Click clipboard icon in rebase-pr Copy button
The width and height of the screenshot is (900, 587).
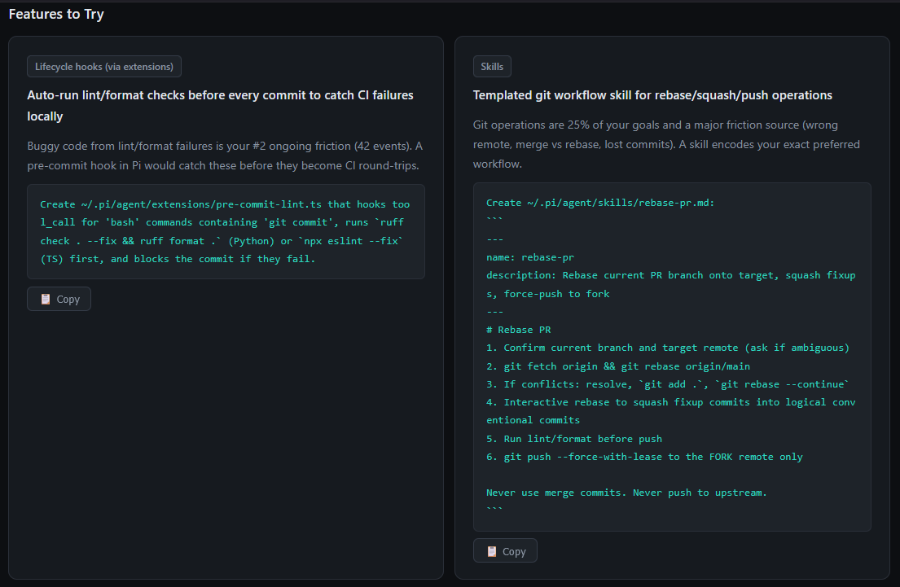pyautogui.click(x=492, y=551)
